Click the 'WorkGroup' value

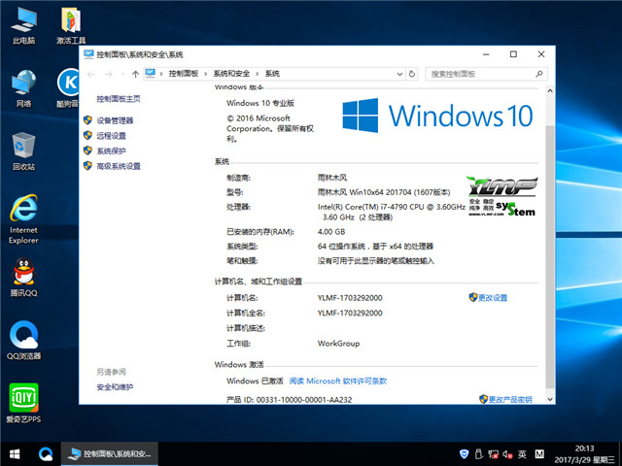[338, 344]
